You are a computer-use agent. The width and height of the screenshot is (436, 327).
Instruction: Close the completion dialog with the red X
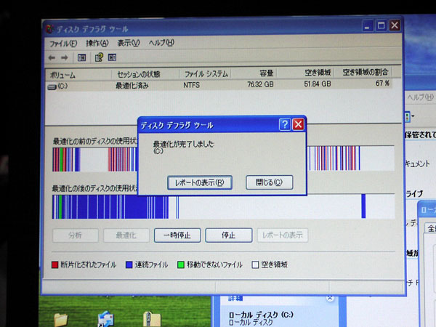[299, 124]
